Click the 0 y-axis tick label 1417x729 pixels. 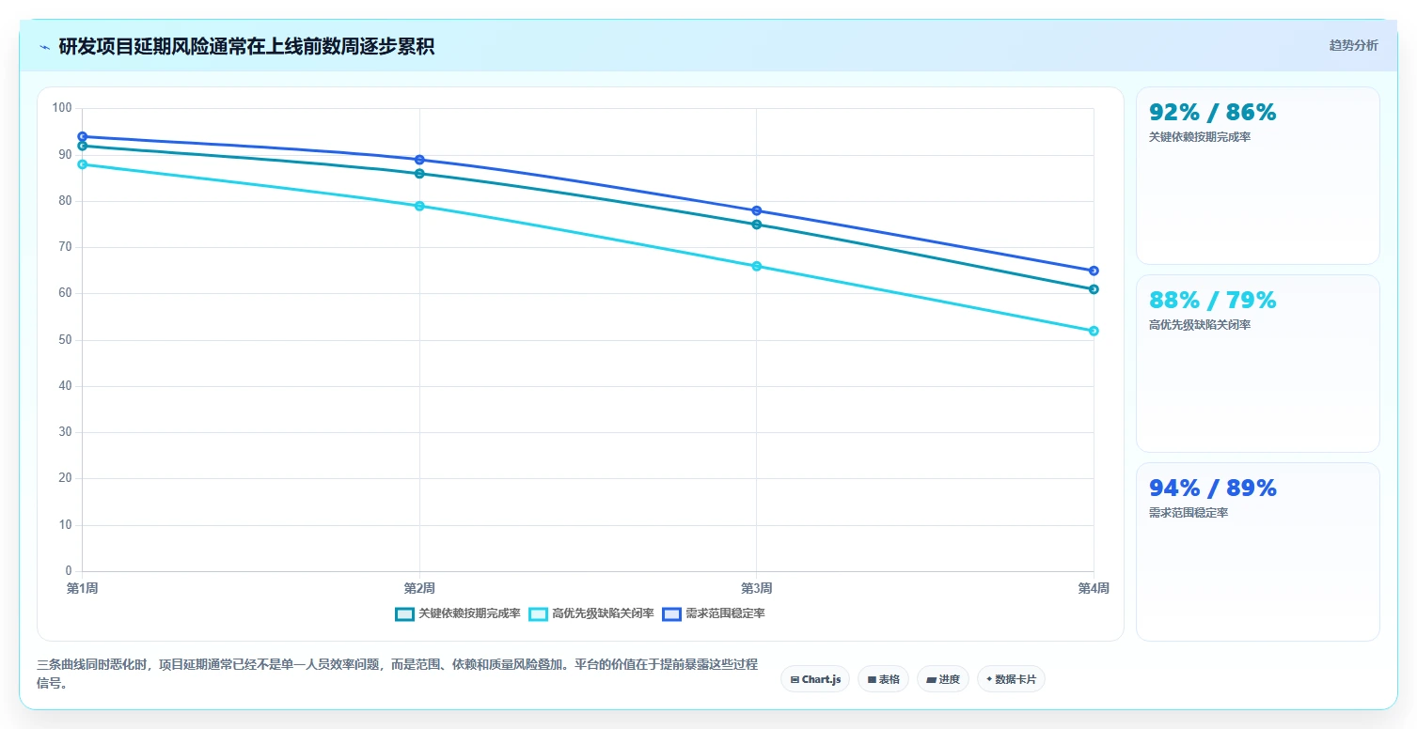click(x=69, y=571)
